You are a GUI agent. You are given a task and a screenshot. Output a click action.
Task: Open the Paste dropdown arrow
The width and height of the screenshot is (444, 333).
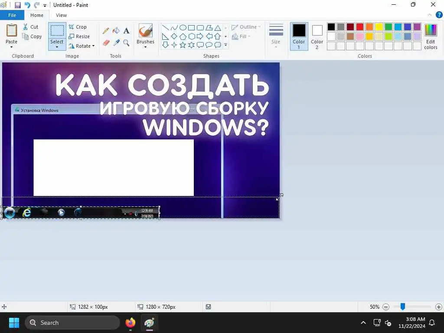[12, 47]
